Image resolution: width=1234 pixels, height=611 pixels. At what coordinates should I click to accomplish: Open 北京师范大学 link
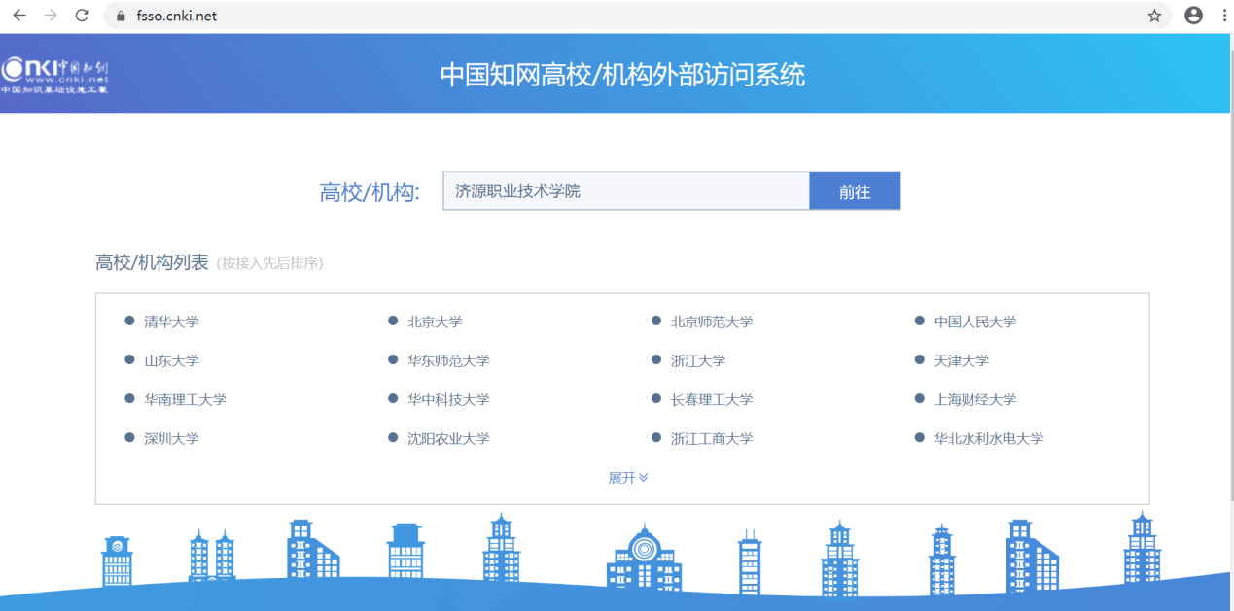point(711,322)
